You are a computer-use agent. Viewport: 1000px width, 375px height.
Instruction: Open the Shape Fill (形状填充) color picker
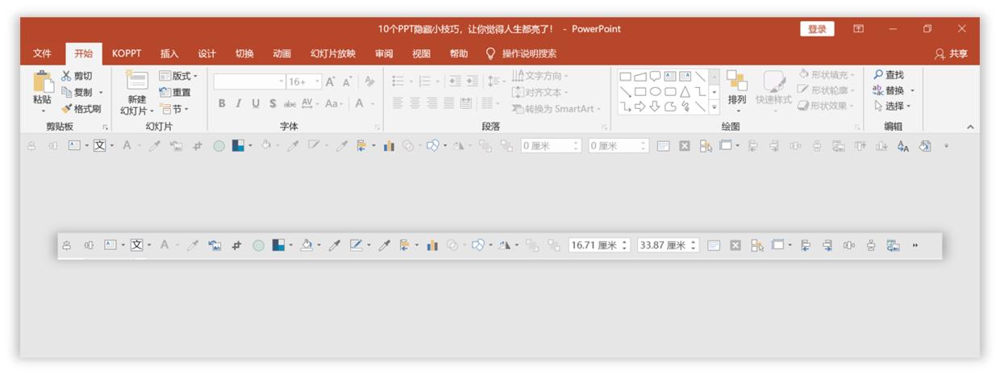(827, 75)
